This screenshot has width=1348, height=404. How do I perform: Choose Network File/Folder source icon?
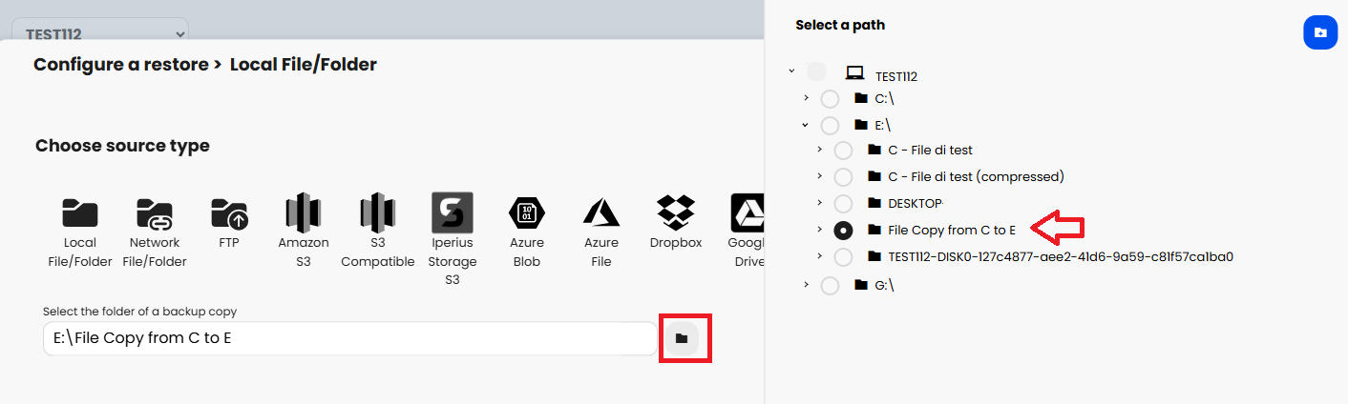155,214
